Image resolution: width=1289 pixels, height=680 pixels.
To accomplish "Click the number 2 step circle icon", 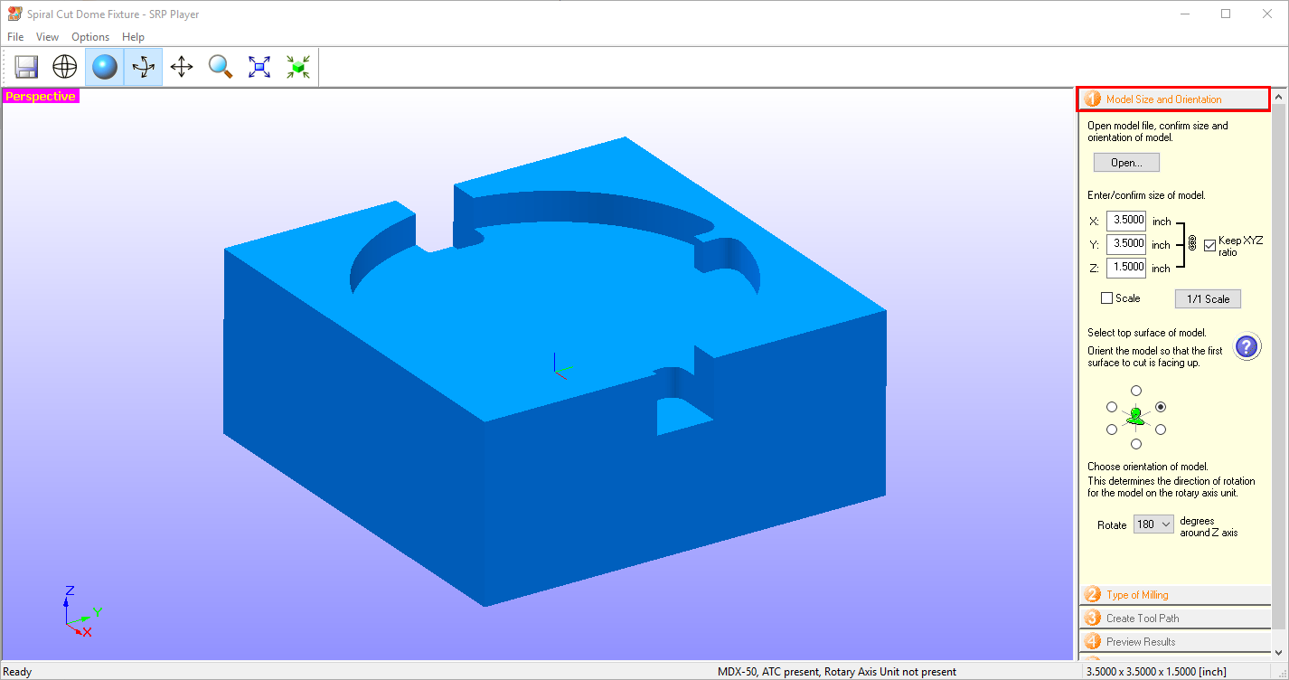I will [1093, 594].
